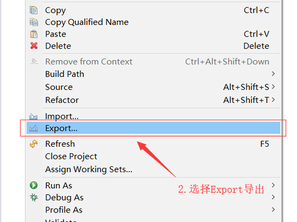
Task: Select Assign Working Sets... entry
Action: coord(89,169)
